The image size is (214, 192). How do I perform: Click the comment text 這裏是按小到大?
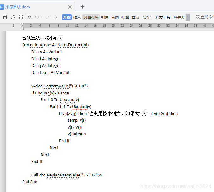(x=105, y=114)
